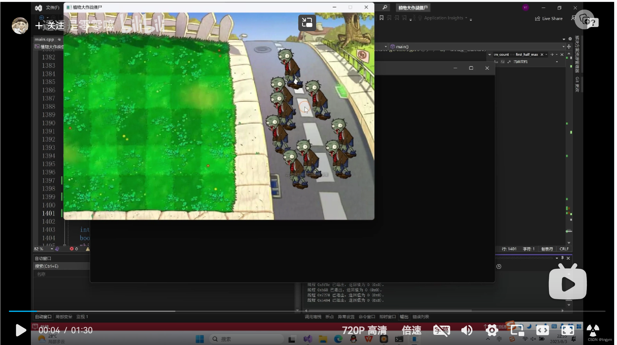
Task: Click the Live Share button
Action: [549, 18]
